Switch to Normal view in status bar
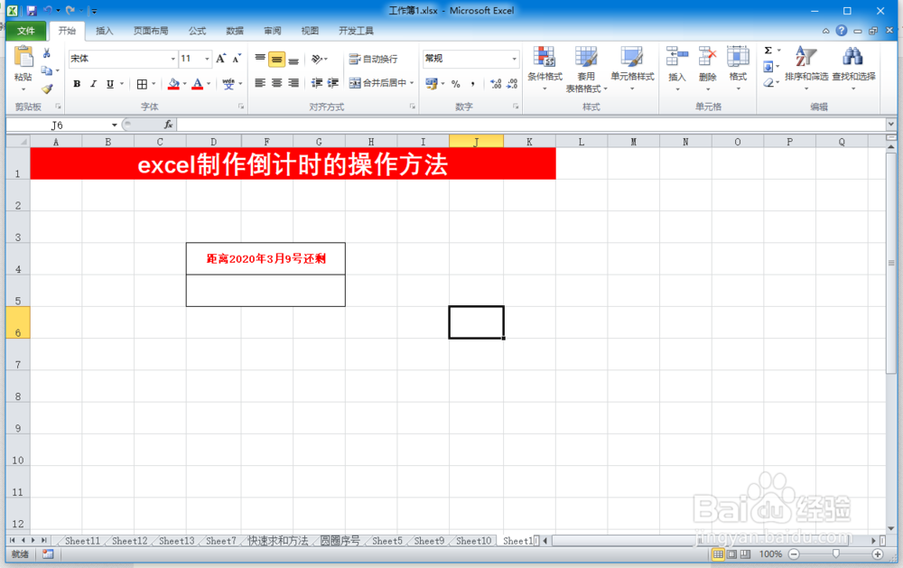Viewport: 903px width, 568px height. click(718, 554)
